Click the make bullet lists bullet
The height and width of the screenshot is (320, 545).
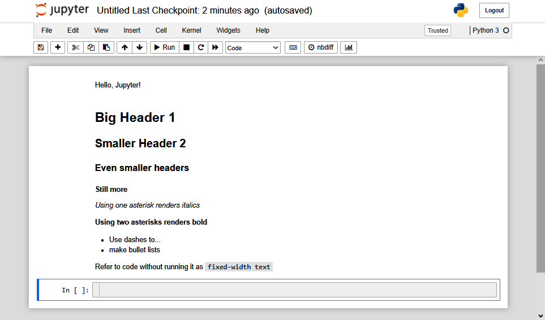[x=135, y=249]
